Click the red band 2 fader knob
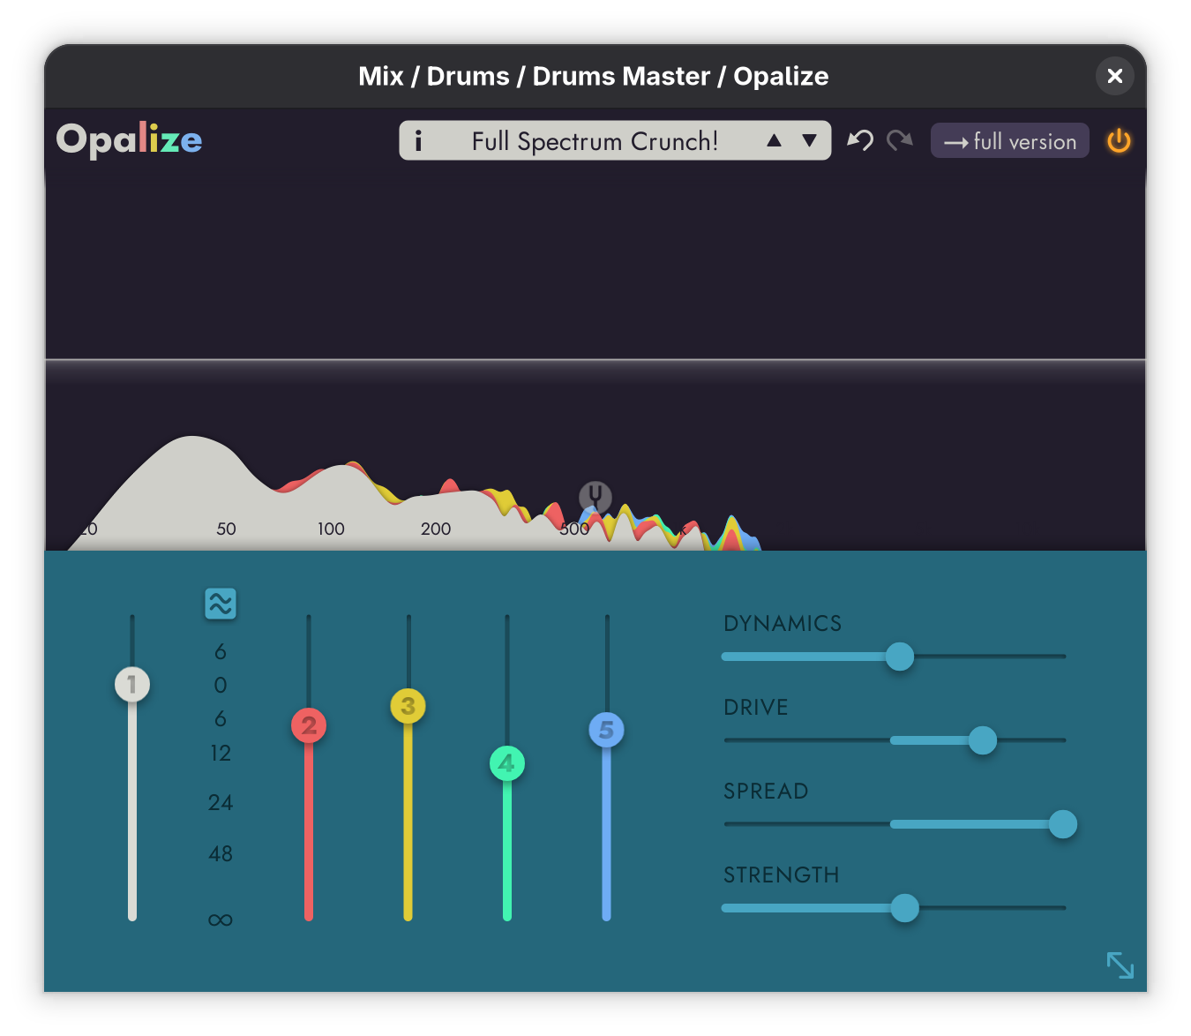 click(x=309, y=725)
